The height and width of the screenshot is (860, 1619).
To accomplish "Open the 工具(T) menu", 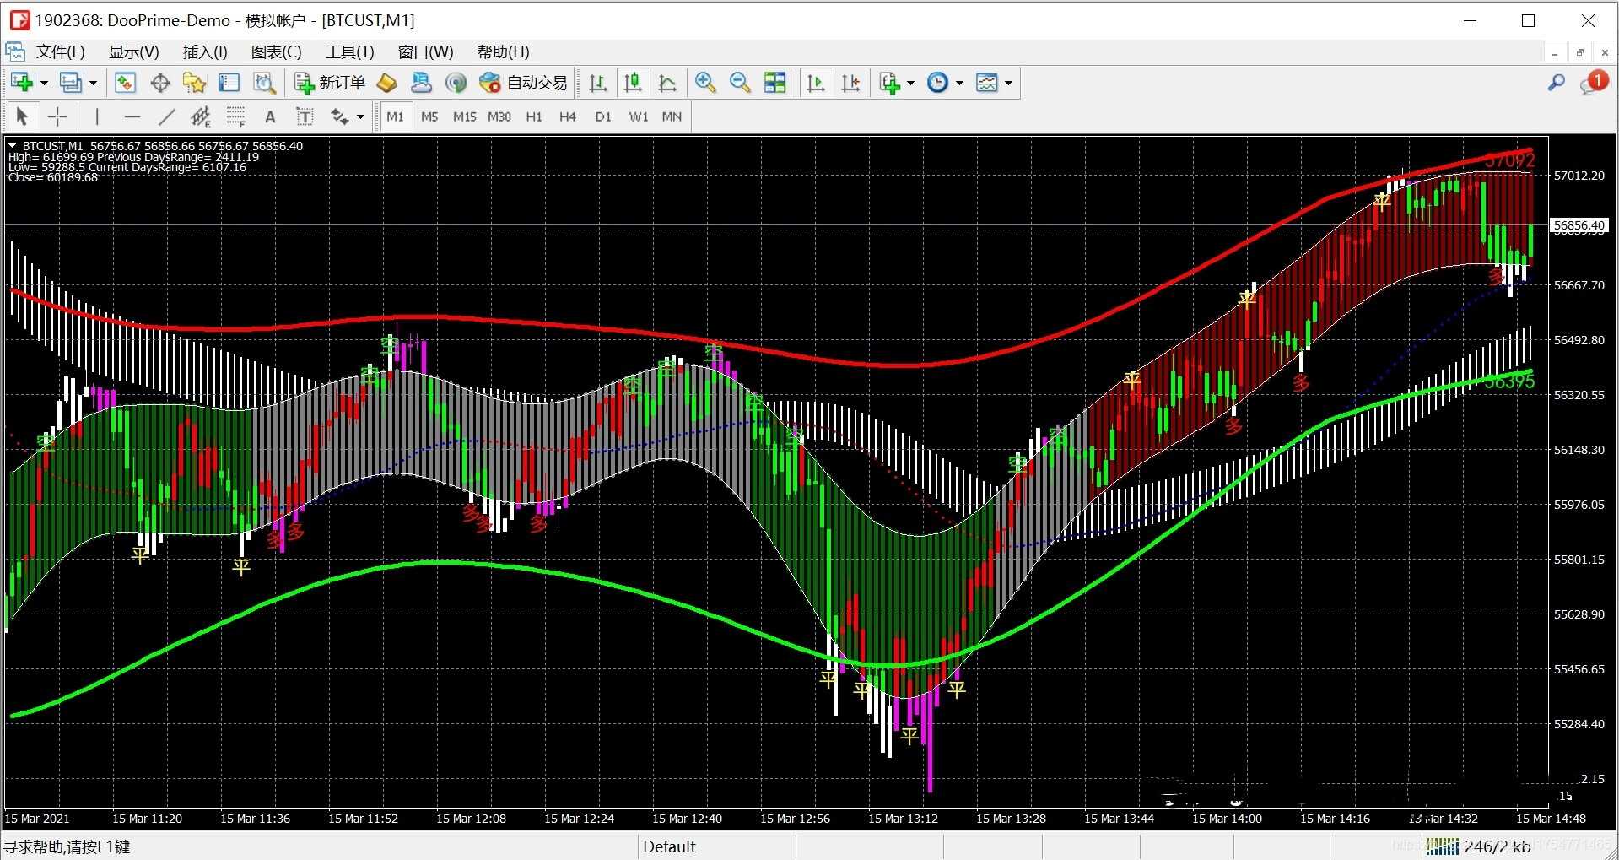I will [x=349, y=51].
